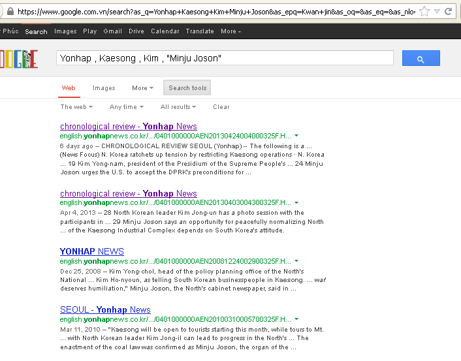Screen dimensions: 461x361
Task: Click green URL with AEN20130403004300325F
Action: point(175,202)
